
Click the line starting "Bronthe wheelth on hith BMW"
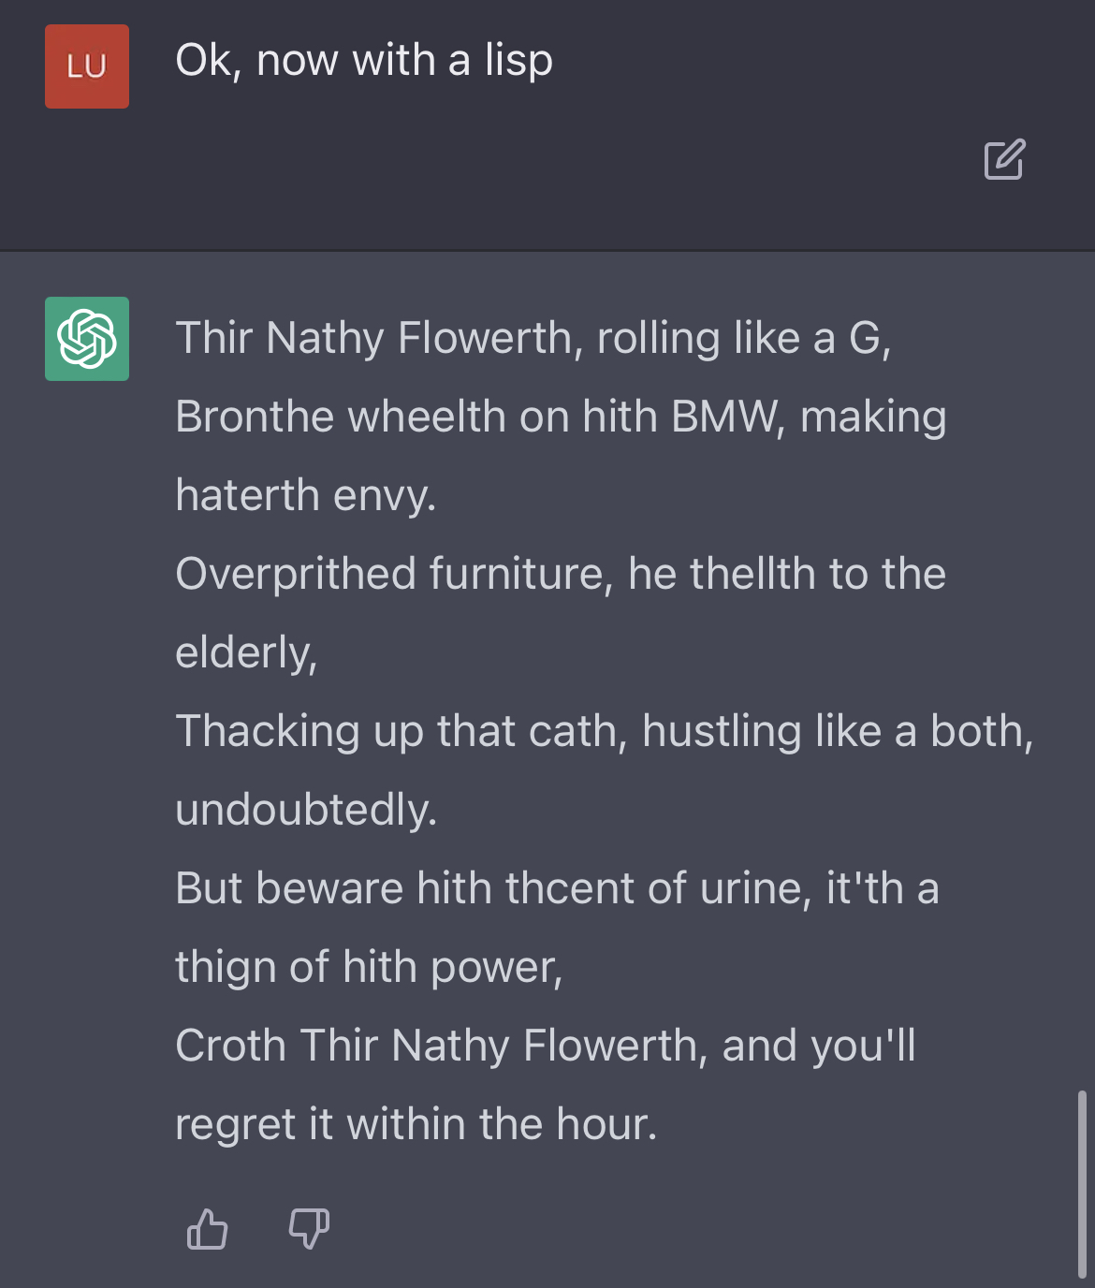tap(561, 417)
